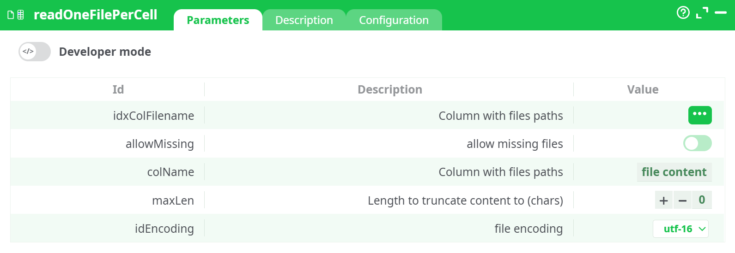Click the Id column header
This screenshot has height=253, width=735.
point(118,89)
